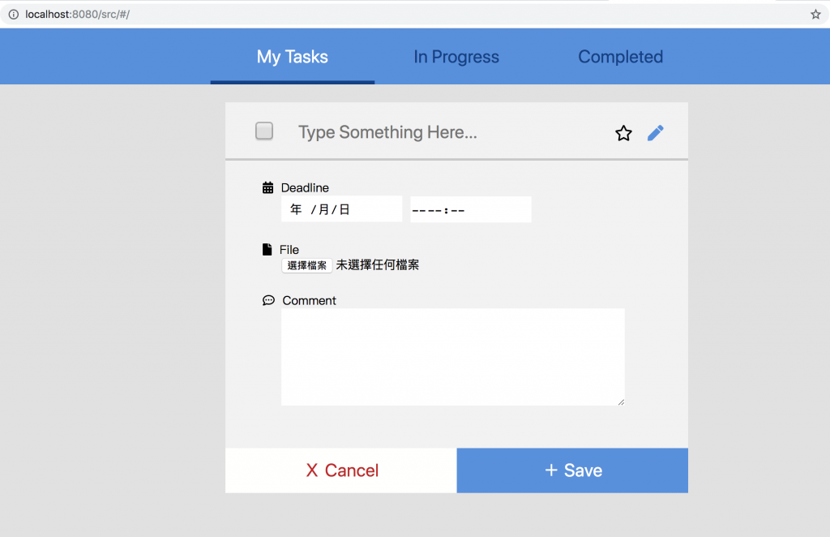This screenshot has height=537, width=830.
Task: Click the star icon to mark the task important
Action: click(623, 133)
